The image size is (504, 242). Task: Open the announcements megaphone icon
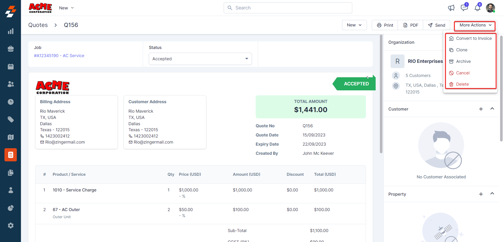pos(451,8)
